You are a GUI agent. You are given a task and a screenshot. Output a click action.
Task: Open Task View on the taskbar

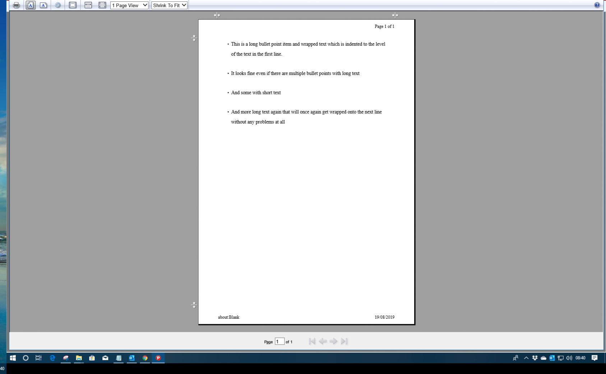[38, 358]
